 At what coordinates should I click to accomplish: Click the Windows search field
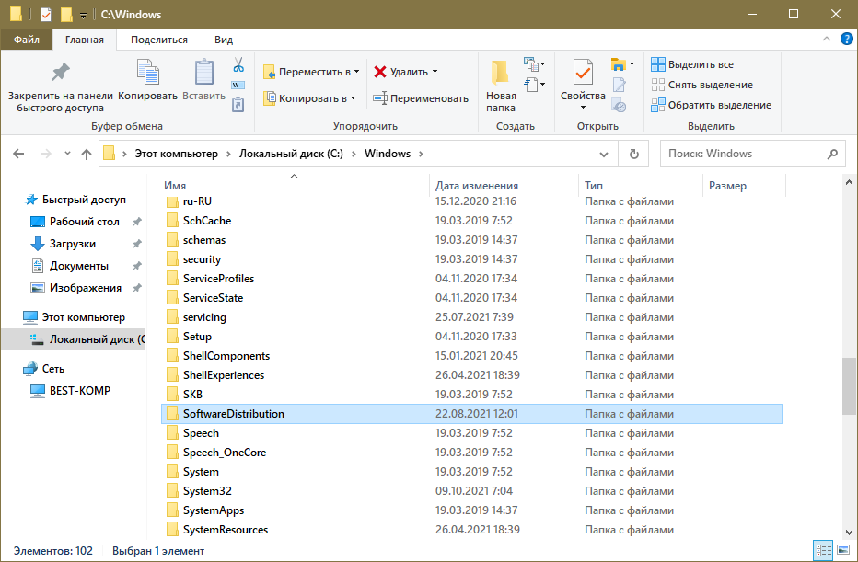point(744,155)
